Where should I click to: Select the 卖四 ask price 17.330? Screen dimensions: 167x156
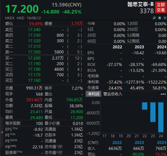[34, 35]
